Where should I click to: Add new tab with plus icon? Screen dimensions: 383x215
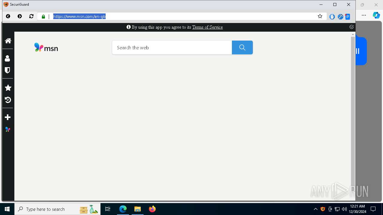tap(8, 117)
